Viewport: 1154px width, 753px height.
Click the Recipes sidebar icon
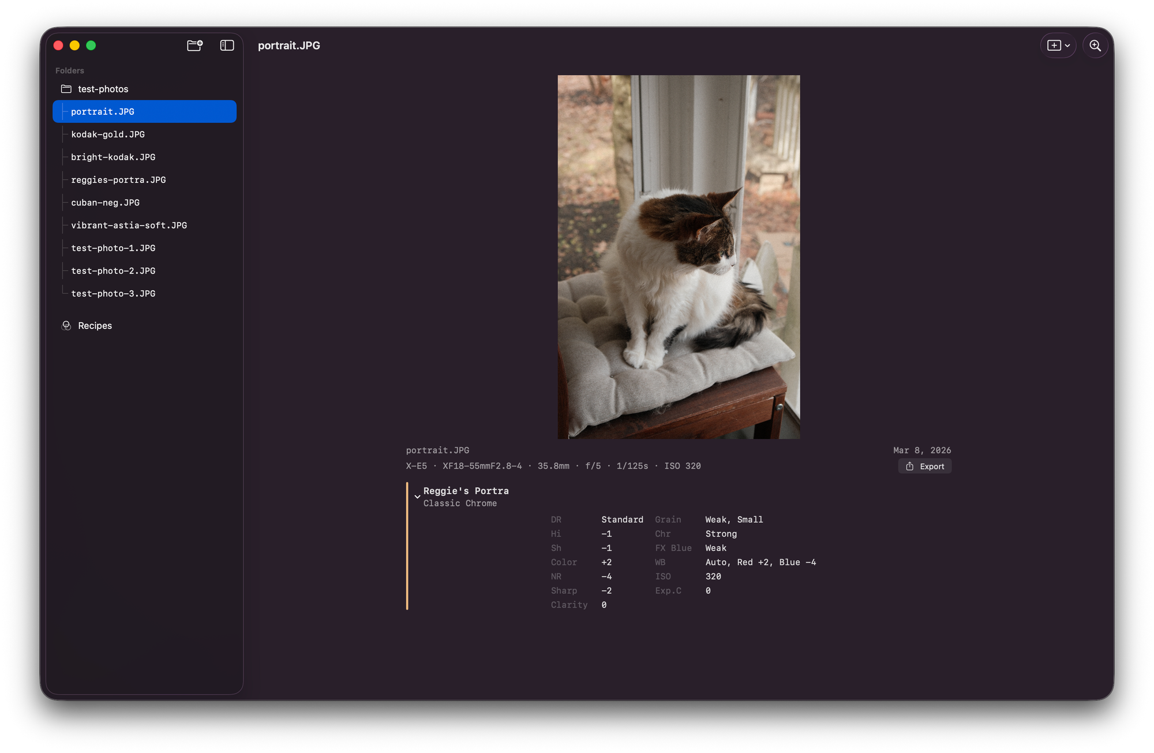point(66,325)
